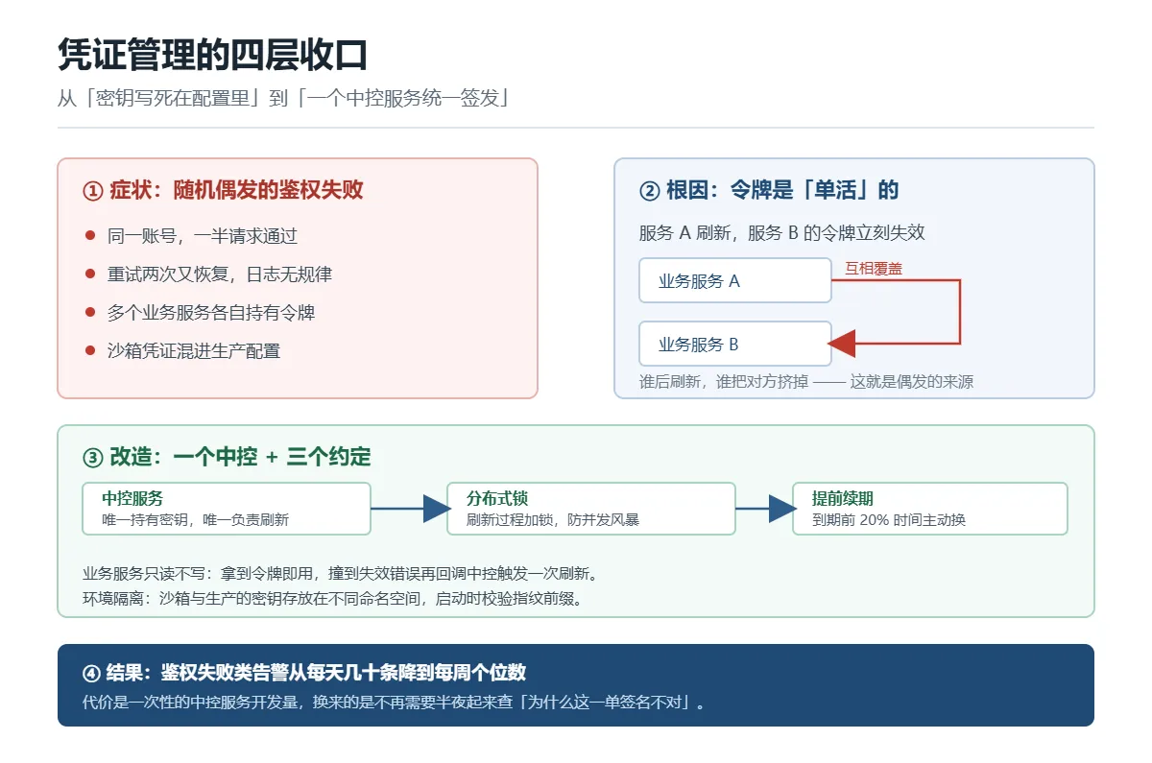This screenshot has height=763, width=1152.
Task: Click heading ③ 改造：一个中控 + 三个约定
Action: tap(227, 457)
